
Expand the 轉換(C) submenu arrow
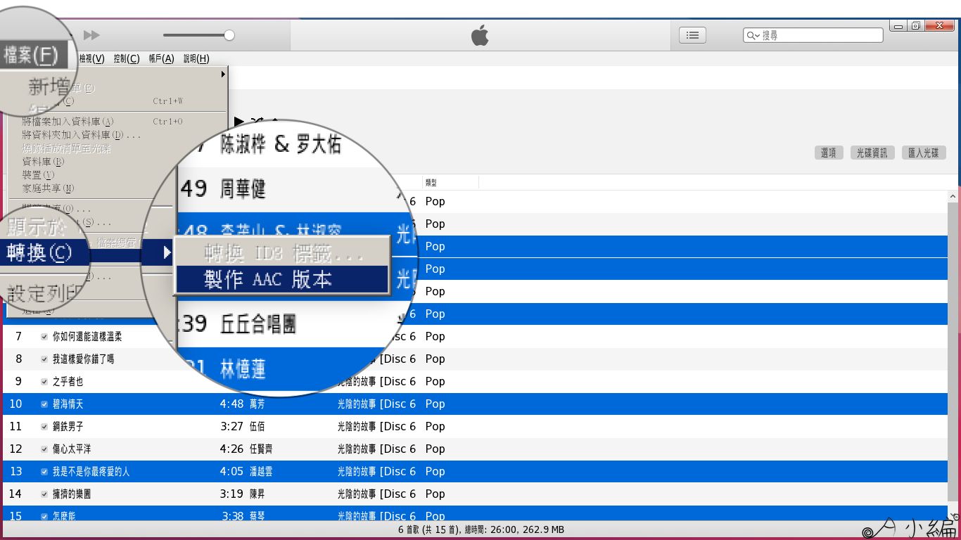click(167, 252)
